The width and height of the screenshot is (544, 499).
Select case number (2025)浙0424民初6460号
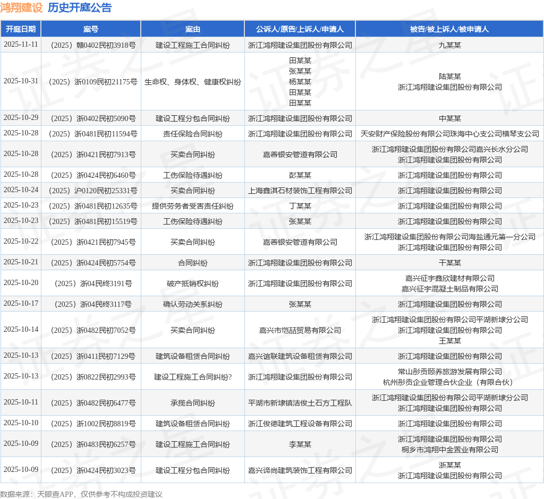[x=93, y=175]
